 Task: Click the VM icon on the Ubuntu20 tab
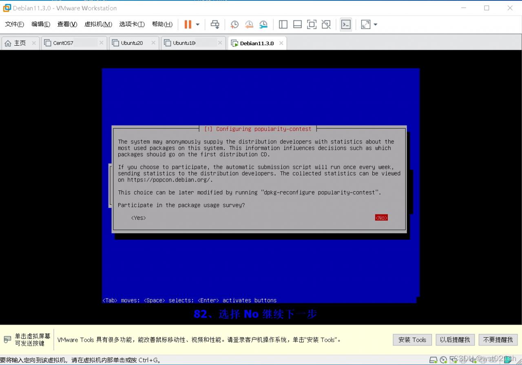pyautogui.click(x=115, y=43)
